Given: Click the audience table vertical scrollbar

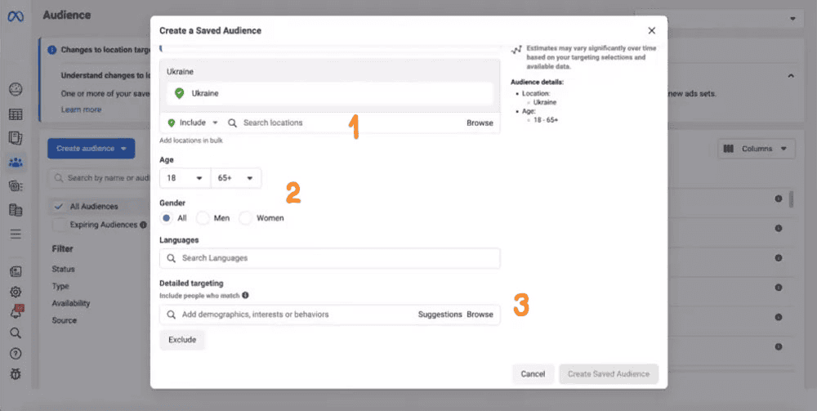Looking at the screenshot, I should pos(792,200).
